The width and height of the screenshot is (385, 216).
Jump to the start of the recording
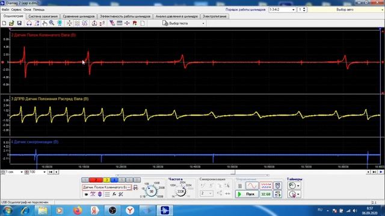pos(51,172)
